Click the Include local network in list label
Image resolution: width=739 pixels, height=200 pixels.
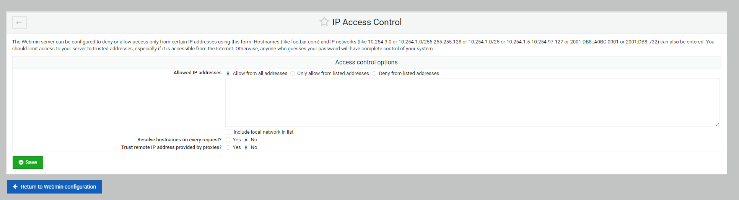(264, 132)
